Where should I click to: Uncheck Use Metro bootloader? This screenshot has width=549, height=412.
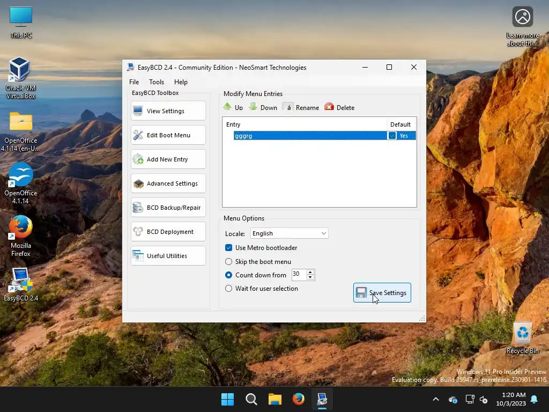coord(228,248)
